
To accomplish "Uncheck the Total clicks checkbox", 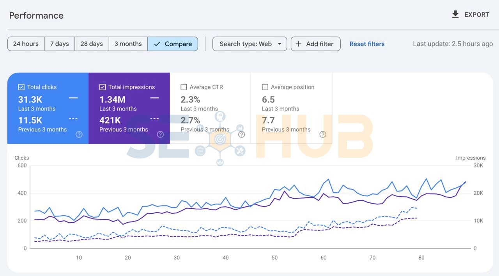I will click(x=21, y=87).
